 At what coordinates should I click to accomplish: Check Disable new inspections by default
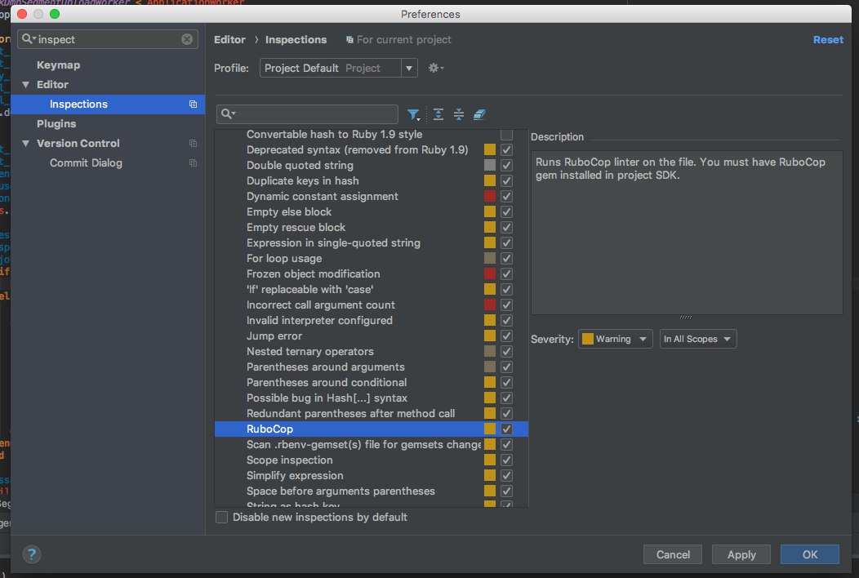[x=222, y=518]
